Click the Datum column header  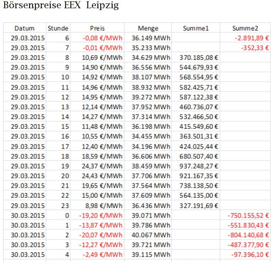(24, 28)
